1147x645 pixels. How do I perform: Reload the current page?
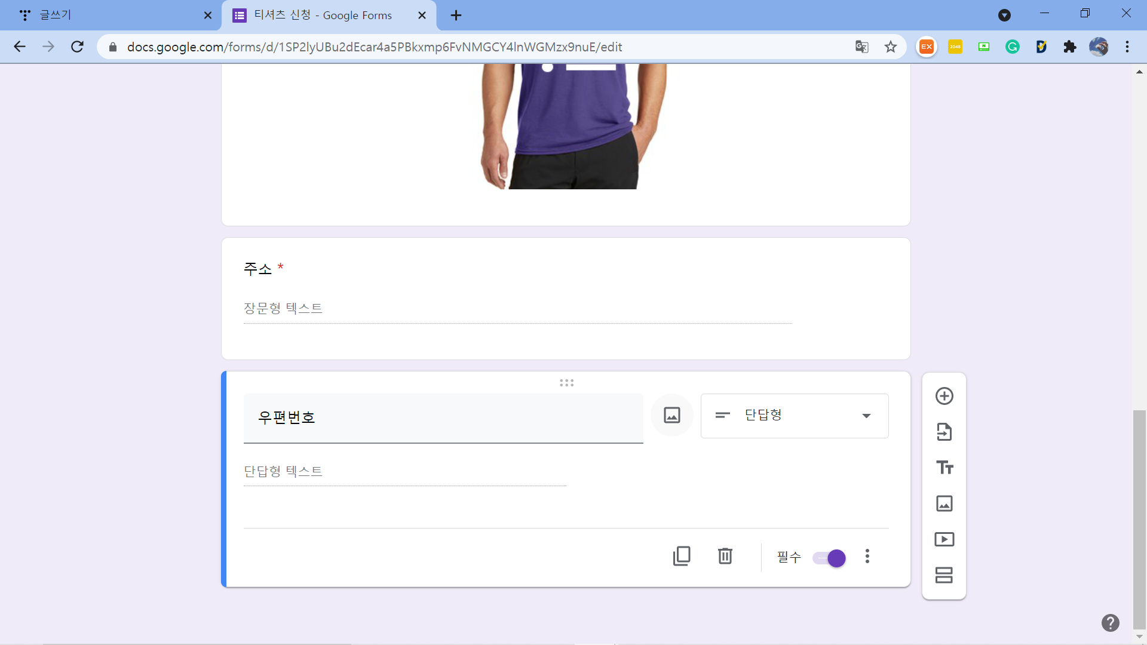tap(77, 47)
